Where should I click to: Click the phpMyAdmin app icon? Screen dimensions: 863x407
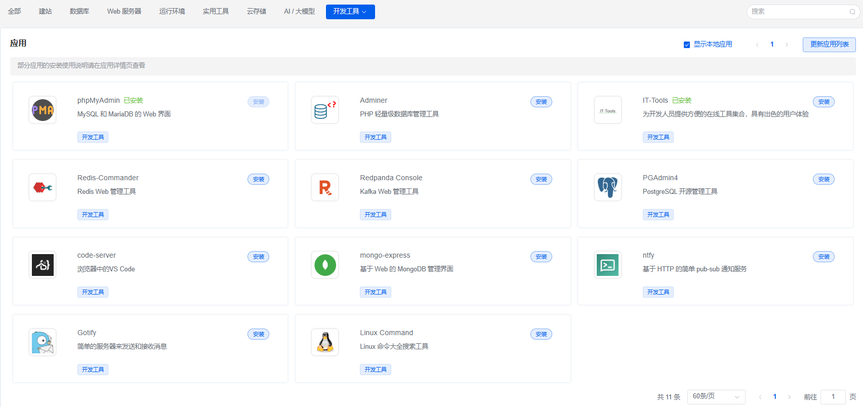click(x=43, y=110)
